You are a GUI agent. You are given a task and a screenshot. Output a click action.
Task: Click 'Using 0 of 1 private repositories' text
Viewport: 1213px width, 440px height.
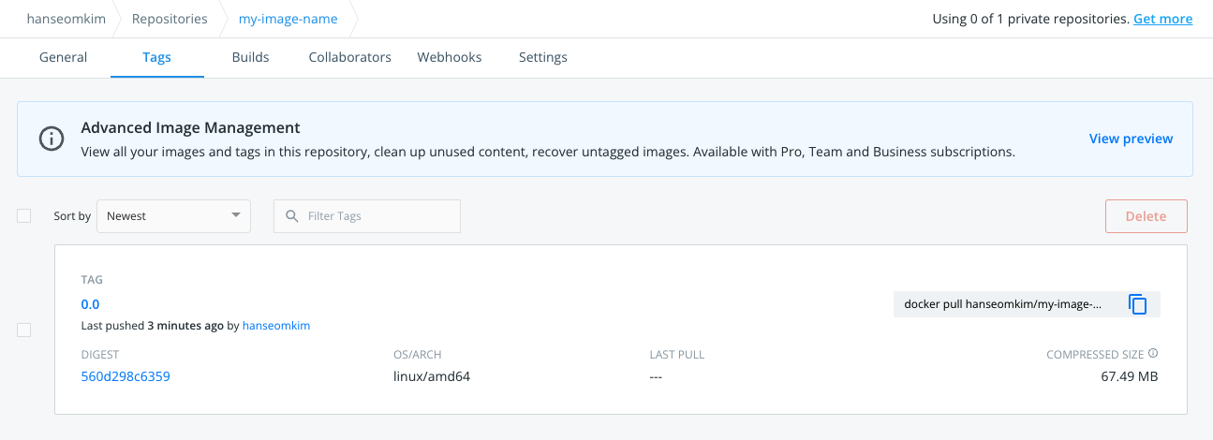tap(1031, 19)
